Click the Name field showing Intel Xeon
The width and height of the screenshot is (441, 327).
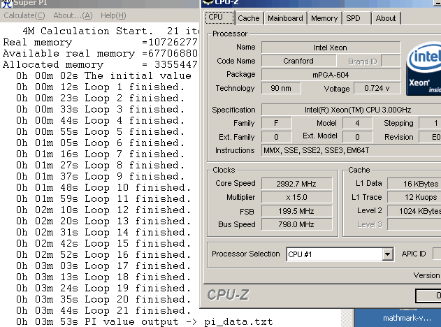coord(331,48)
